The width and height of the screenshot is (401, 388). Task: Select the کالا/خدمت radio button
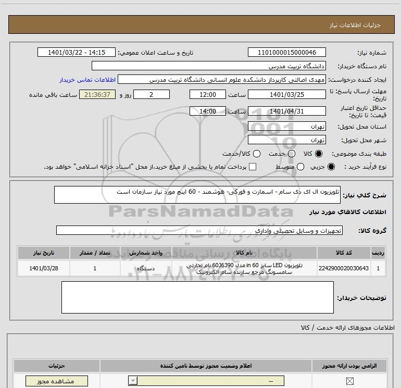point(257,154)
